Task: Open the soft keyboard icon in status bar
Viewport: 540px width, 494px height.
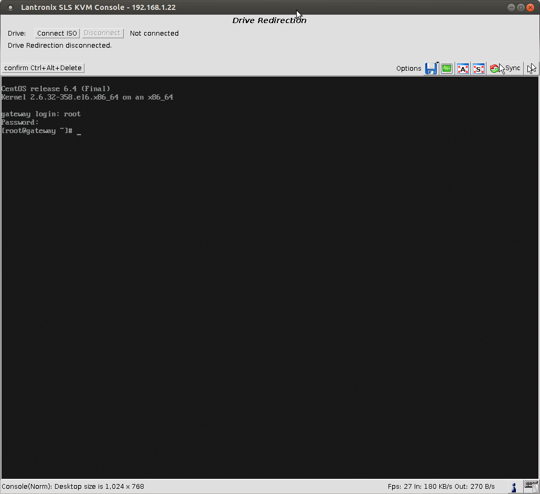Action: tap(531, 486)
